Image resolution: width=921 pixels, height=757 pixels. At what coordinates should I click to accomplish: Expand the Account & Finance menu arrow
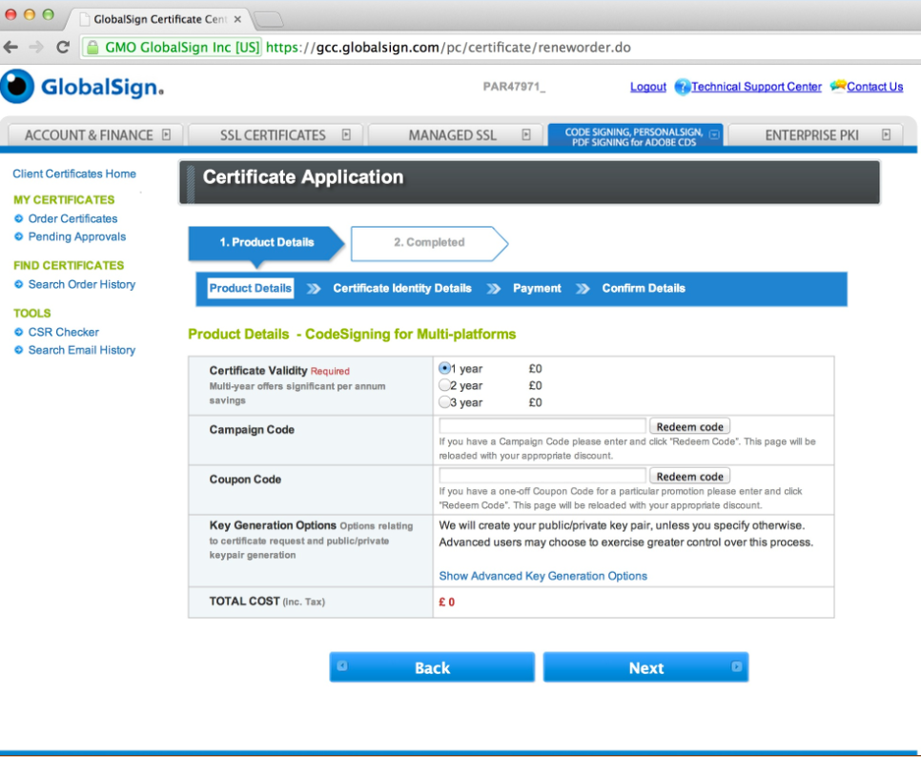[x=166, y=135]
